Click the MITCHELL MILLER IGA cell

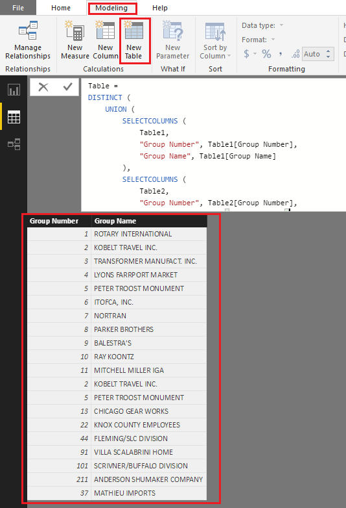coord(149,370)
